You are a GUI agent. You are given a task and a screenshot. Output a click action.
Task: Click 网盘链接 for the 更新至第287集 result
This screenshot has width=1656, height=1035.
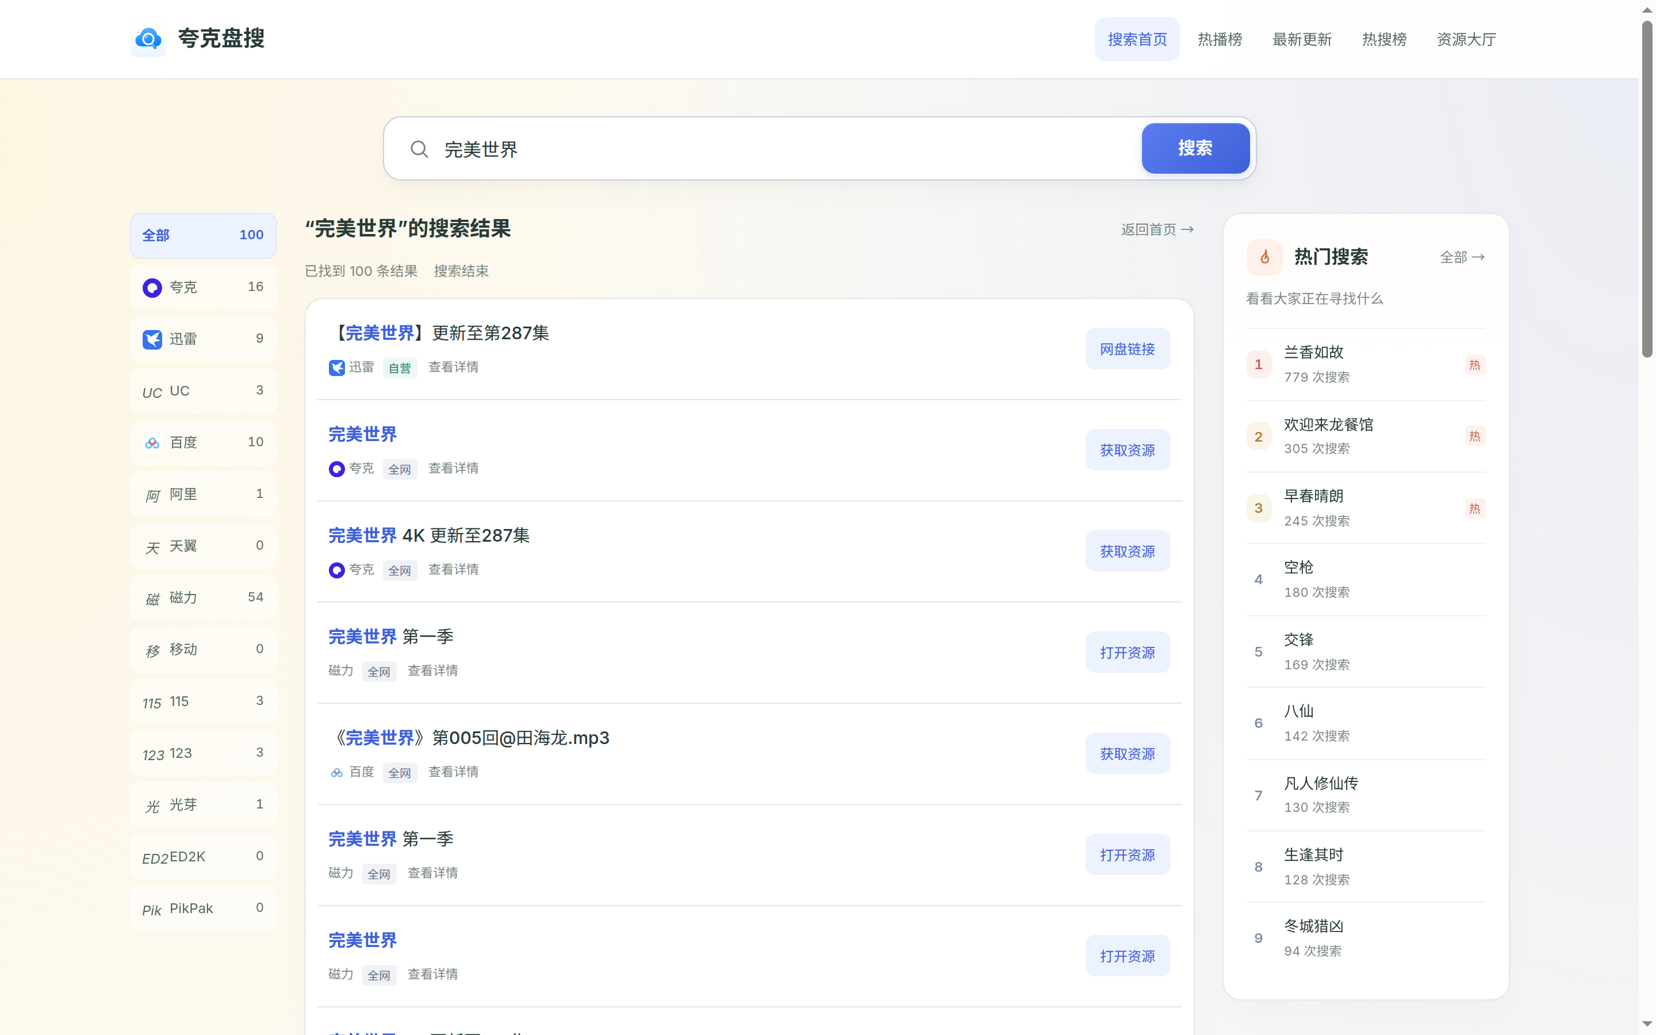click(x=1127, y=349)
